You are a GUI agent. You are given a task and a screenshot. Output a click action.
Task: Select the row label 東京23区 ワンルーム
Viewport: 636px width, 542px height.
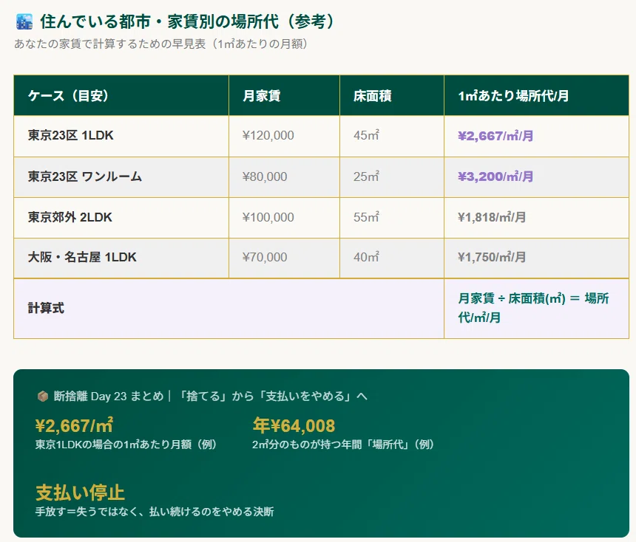85,176
